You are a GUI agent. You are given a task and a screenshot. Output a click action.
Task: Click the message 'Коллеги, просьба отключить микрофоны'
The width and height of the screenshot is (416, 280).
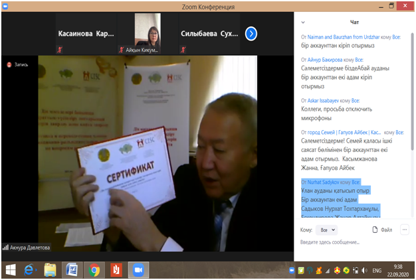click(x=336, y=113)
